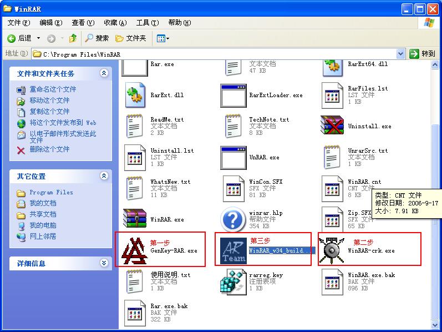Click the 转到 go button
The width and height of the screenshot is (442, 332).
click(x=422, y=54)
